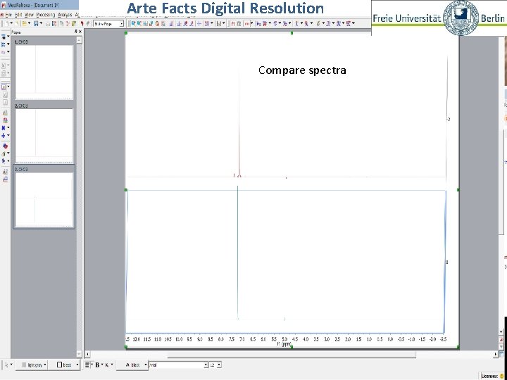Pin the Pages panel
507x380 pixels.
point(75,32)
